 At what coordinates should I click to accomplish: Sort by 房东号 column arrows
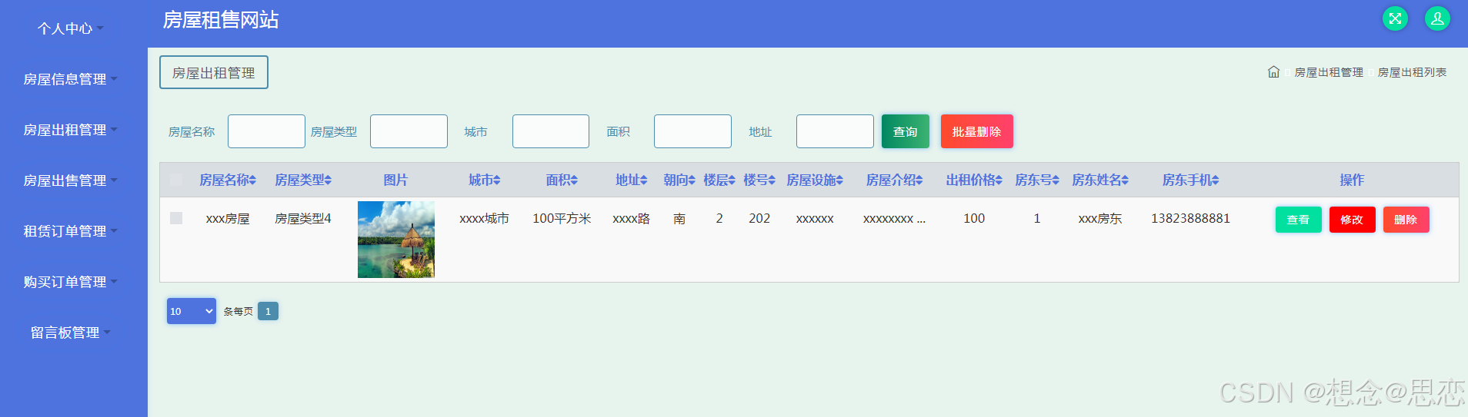[1056, 180]
